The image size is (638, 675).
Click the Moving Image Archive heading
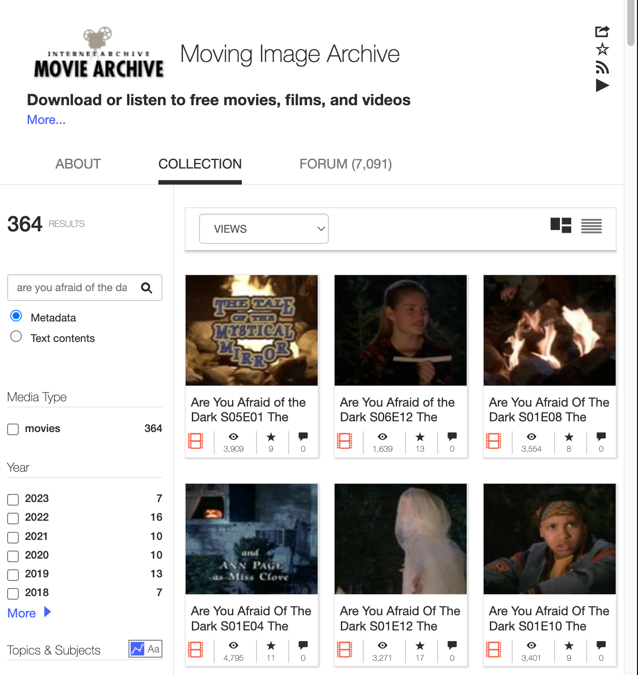pos(290,54)
